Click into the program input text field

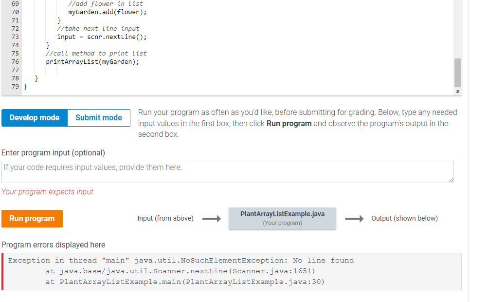[227, 171]
